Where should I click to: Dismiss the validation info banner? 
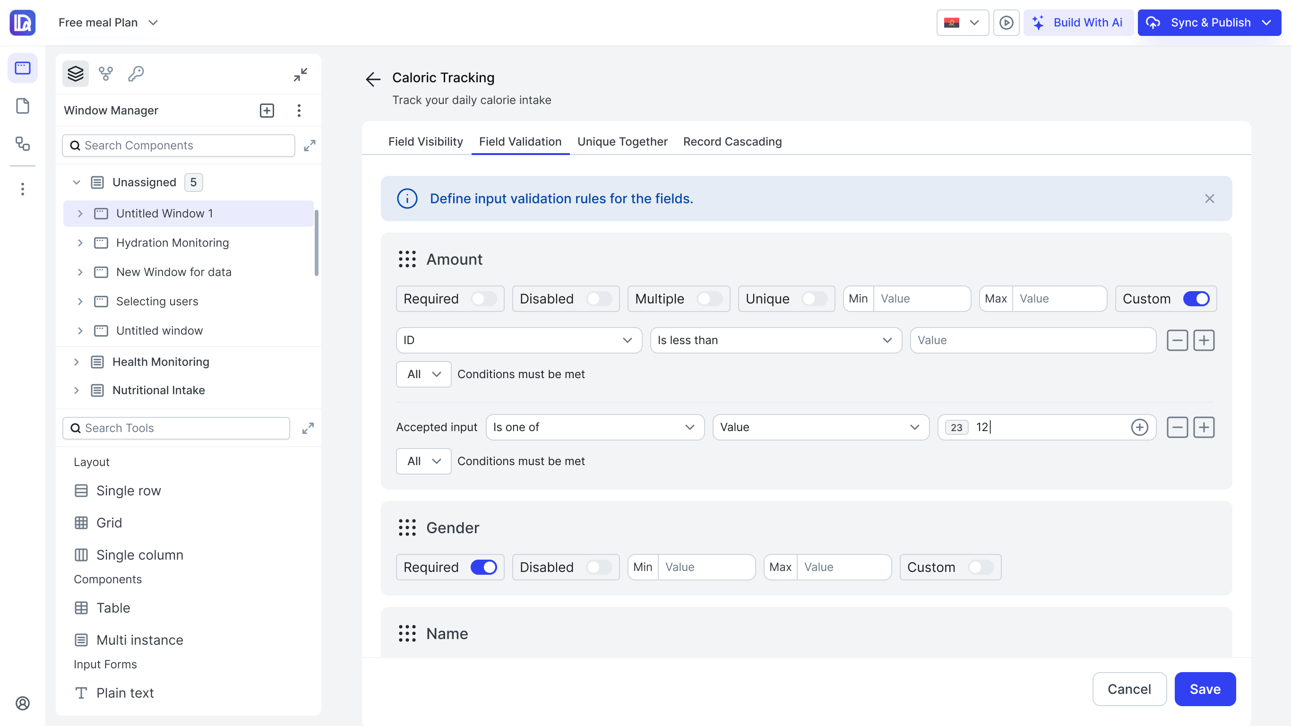pos(1209,199)
